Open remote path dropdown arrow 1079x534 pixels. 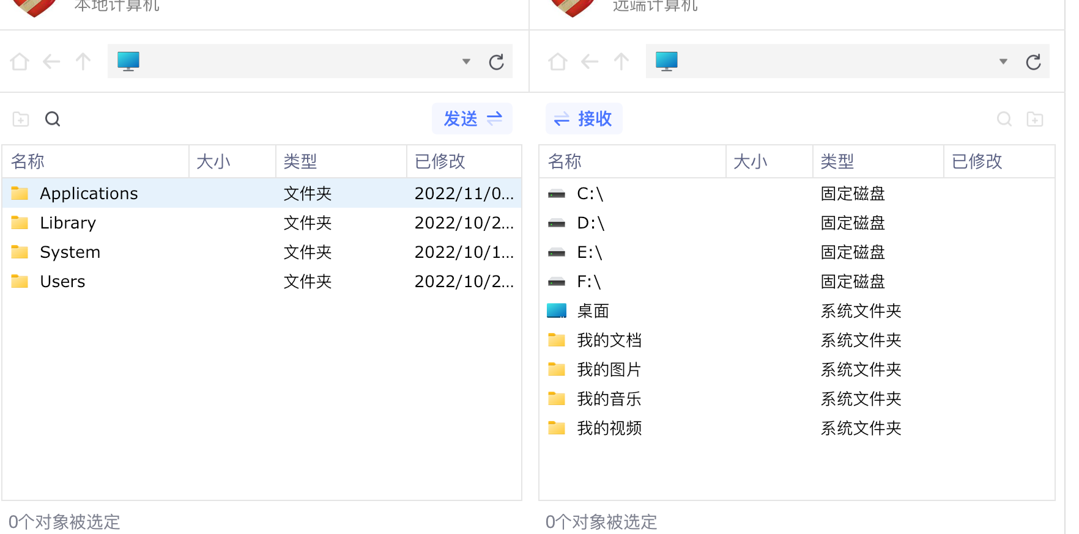1003,62
